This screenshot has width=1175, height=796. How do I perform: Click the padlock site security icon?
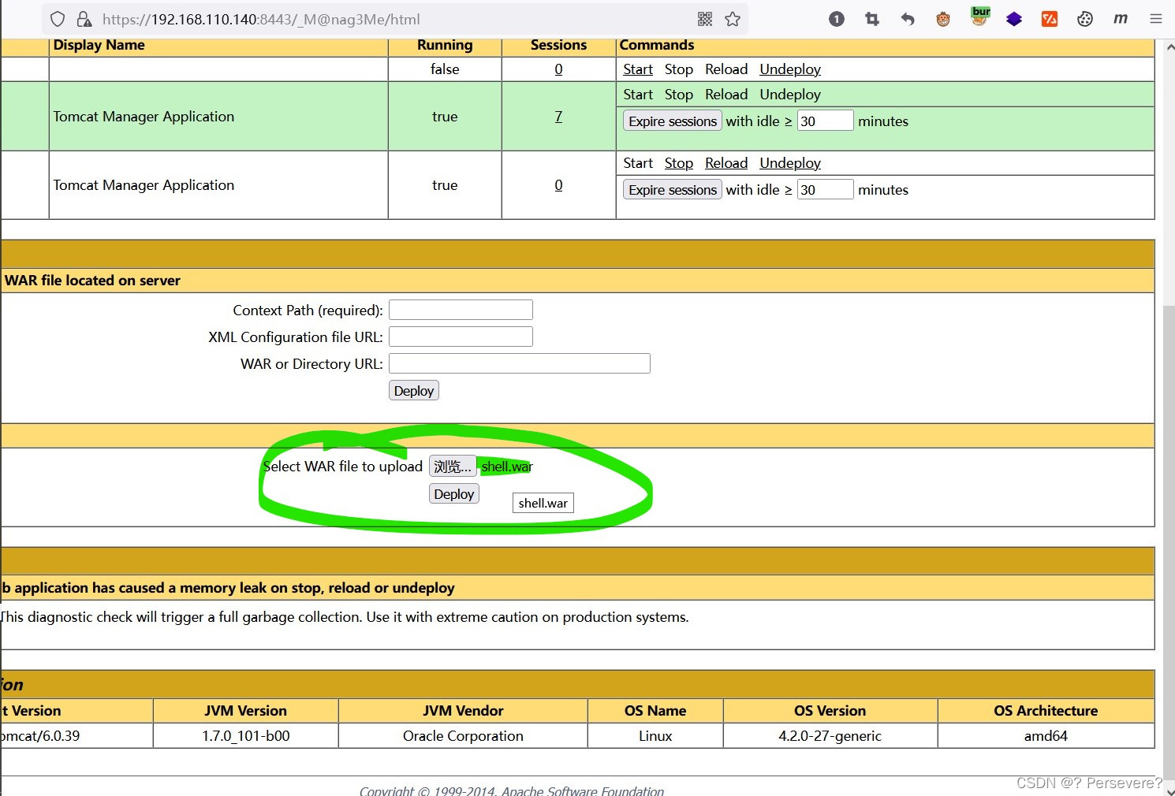coord(84,19)
